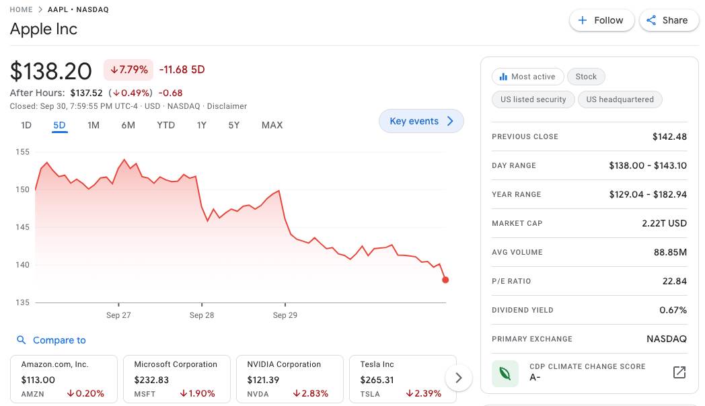Click the US headquartered tag chip
Image resolution: width=705 pixels, height=406 pixels.
point(620,99)
